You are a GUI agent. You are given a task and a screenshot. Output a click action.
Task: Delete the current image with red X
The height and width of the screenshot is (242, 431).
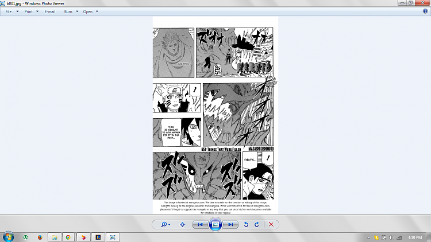[271, 224]
